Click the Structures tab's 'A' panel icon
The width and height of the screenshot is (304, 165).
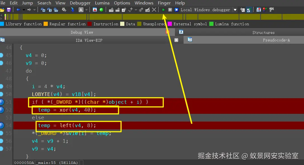coord(181,32)
